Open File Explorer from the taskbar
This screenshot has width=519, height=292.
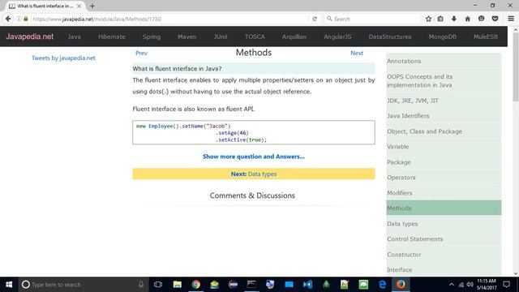(x=178, y=285)
